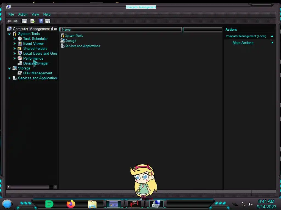Click the Performance monitor icon
The width and height of the screenshot is (281, 210).
pyautogui.click(x=20, y=58)
